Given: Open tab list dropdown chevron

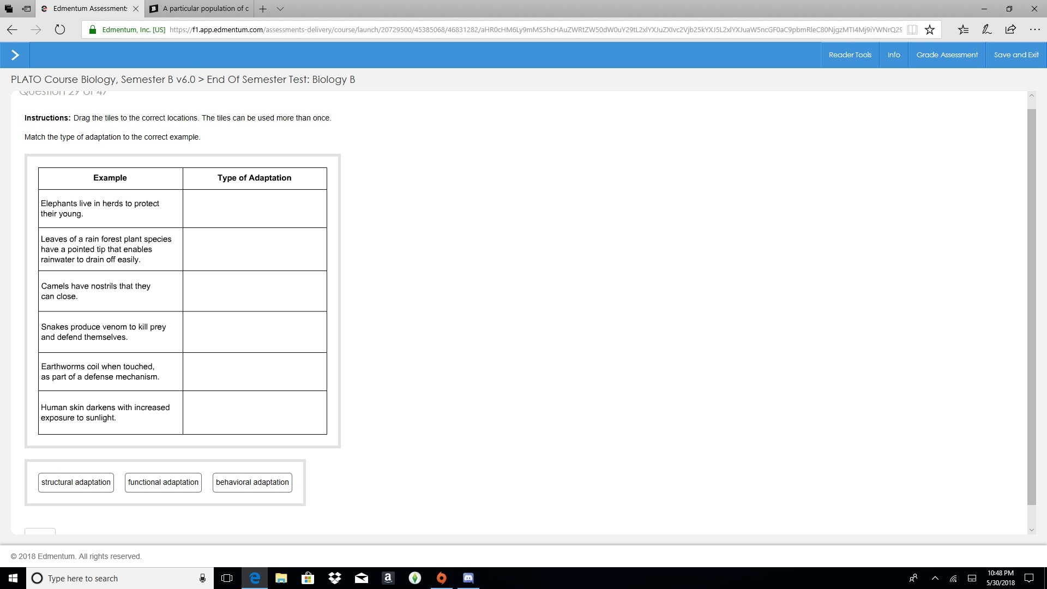Looking at the screenshot, I should coord(280,9).
